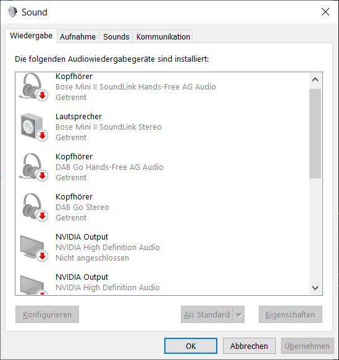The image size is (339, 360).
Task: Click the Als Standard button
Action: (207, 314)
